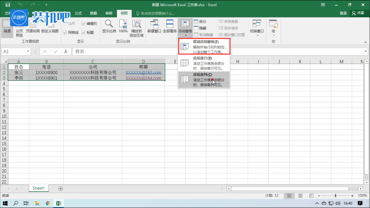
Task: Toggle the 标题 headings checkbox
Action: (83, 32)
